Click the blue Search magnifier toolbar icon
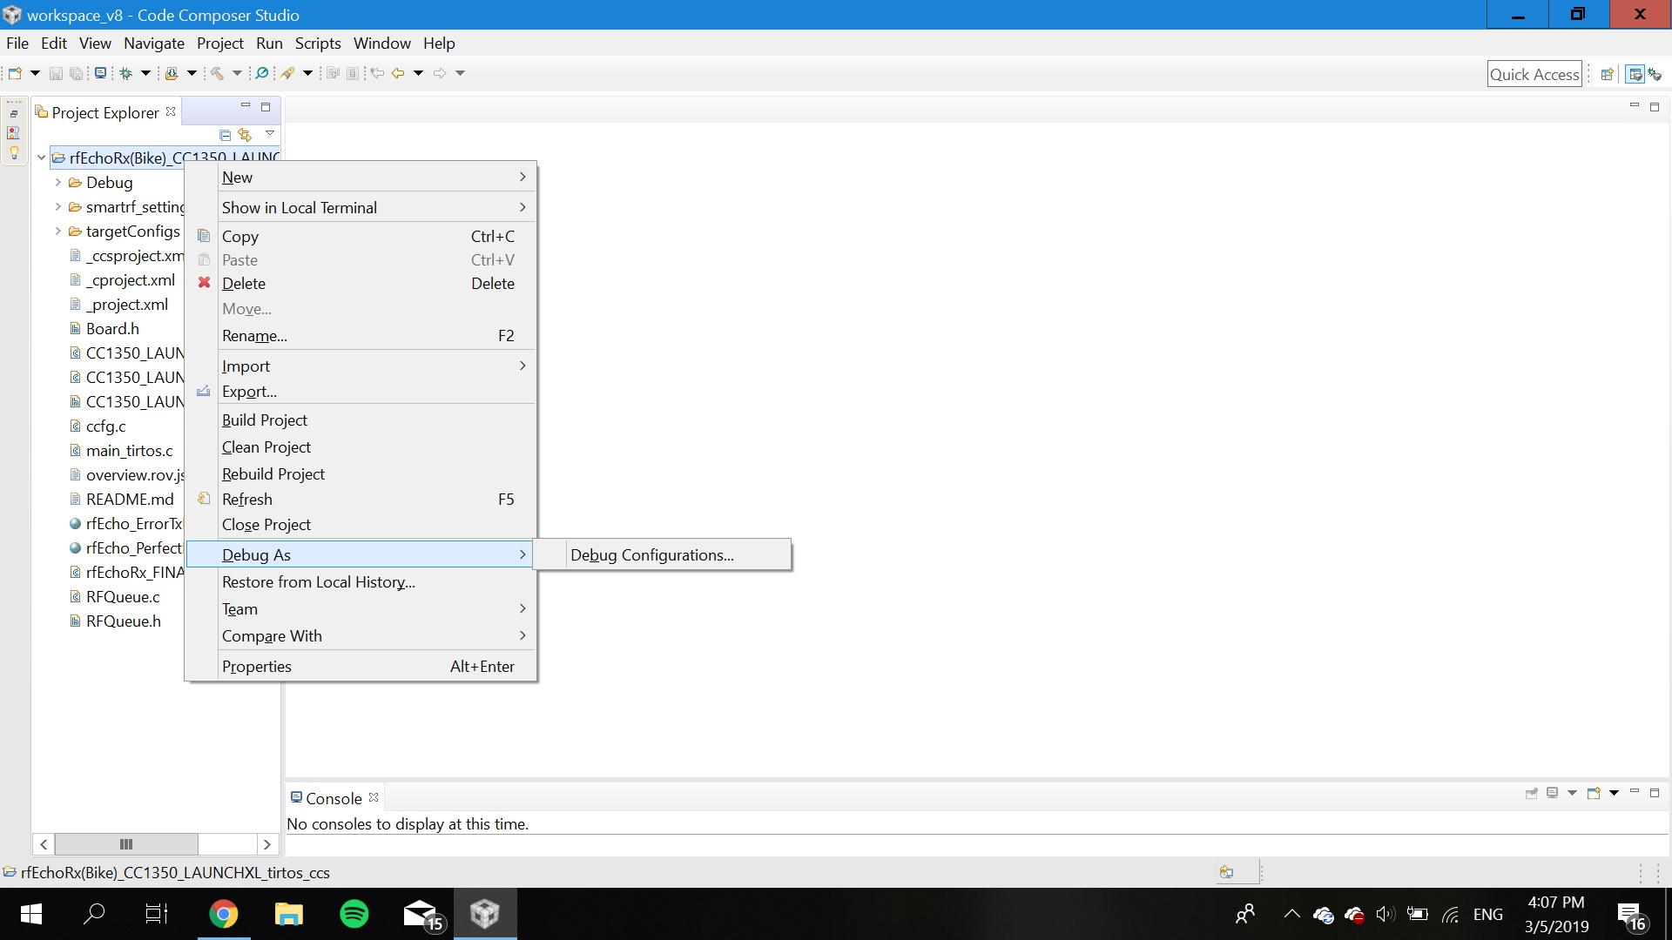 click(261, 73)
